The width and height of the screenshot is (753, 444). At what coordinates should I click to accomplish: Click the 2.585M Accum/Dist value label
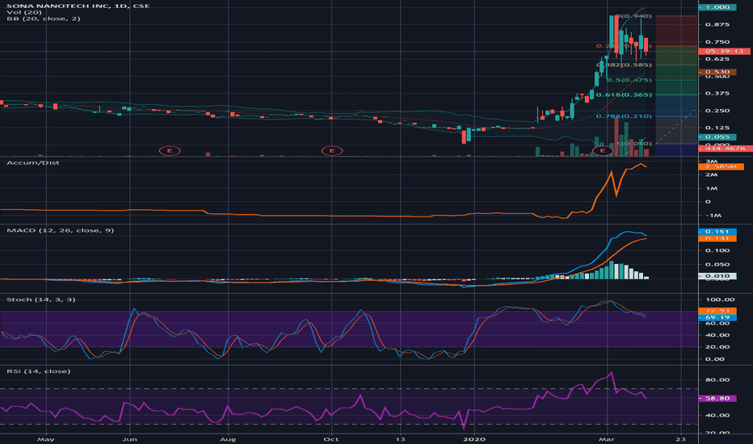click(721, 166)
